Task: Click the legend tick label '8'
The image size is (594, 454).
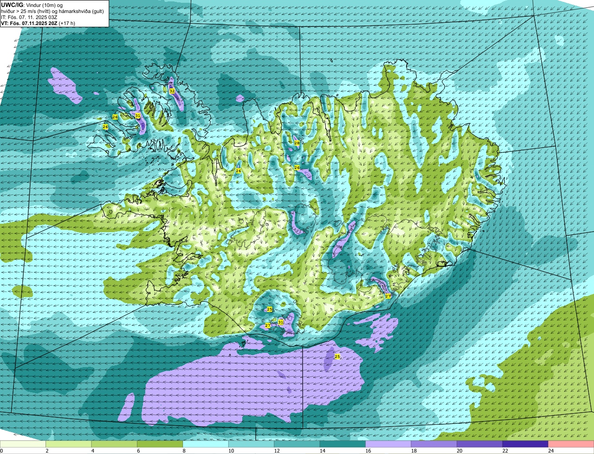Action: 183,451
